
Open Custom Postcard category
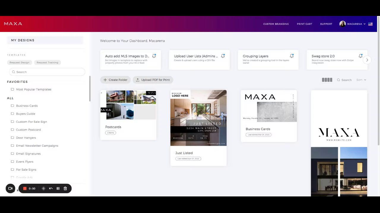28,130
